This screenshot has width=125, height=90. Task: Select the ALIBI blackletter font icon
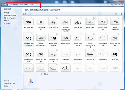(115, 53)
